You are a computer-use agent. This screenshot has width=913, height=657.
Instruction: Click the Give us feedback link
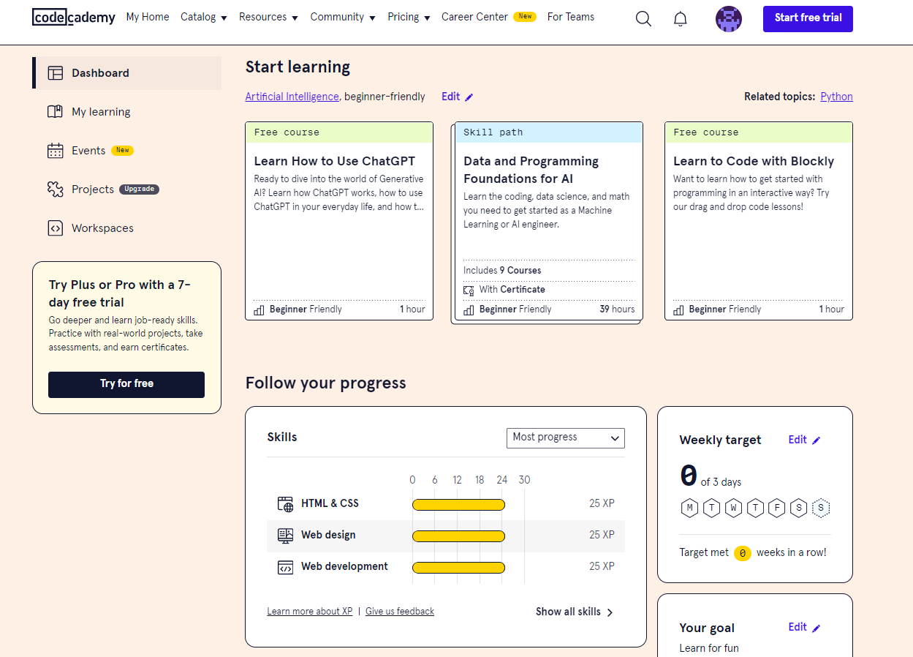[x=400, y=612]
